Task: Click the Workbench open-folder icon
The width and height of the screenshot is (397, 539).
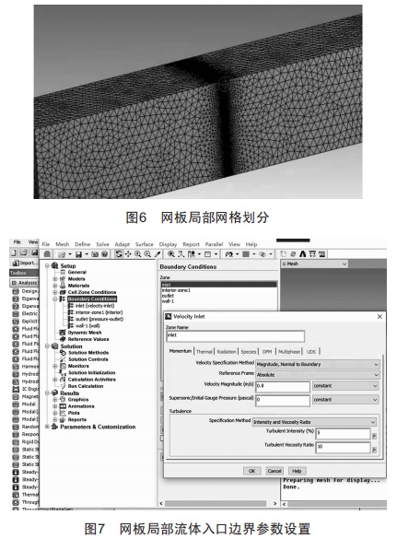Action: tap(24, 252)
